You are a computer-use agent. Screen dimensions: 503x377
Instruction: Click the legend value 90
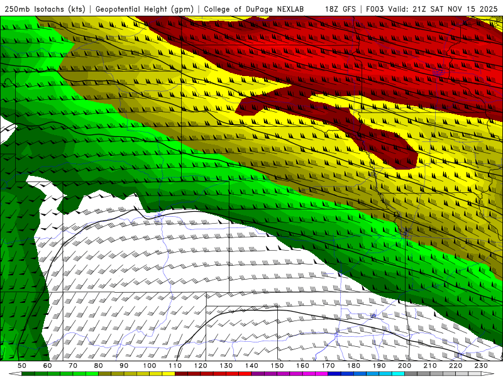click(124, 366)
